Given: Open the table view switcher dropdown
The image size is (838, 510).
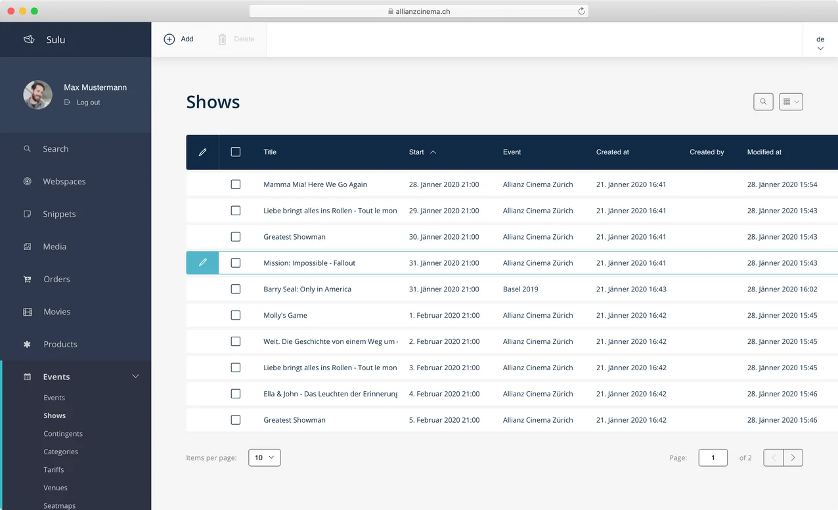Looking at the screenshot, I should pyautogui.click(x=791, y=102).
